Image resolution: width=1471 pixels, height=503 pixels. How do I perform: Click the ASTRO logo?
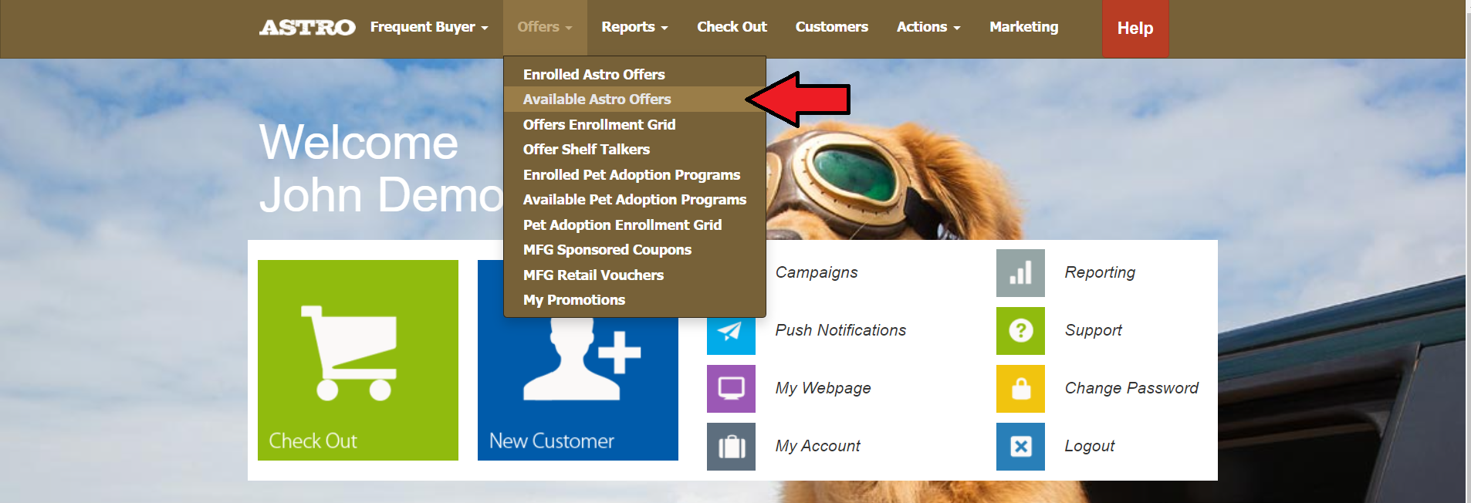tap(307, 28)
